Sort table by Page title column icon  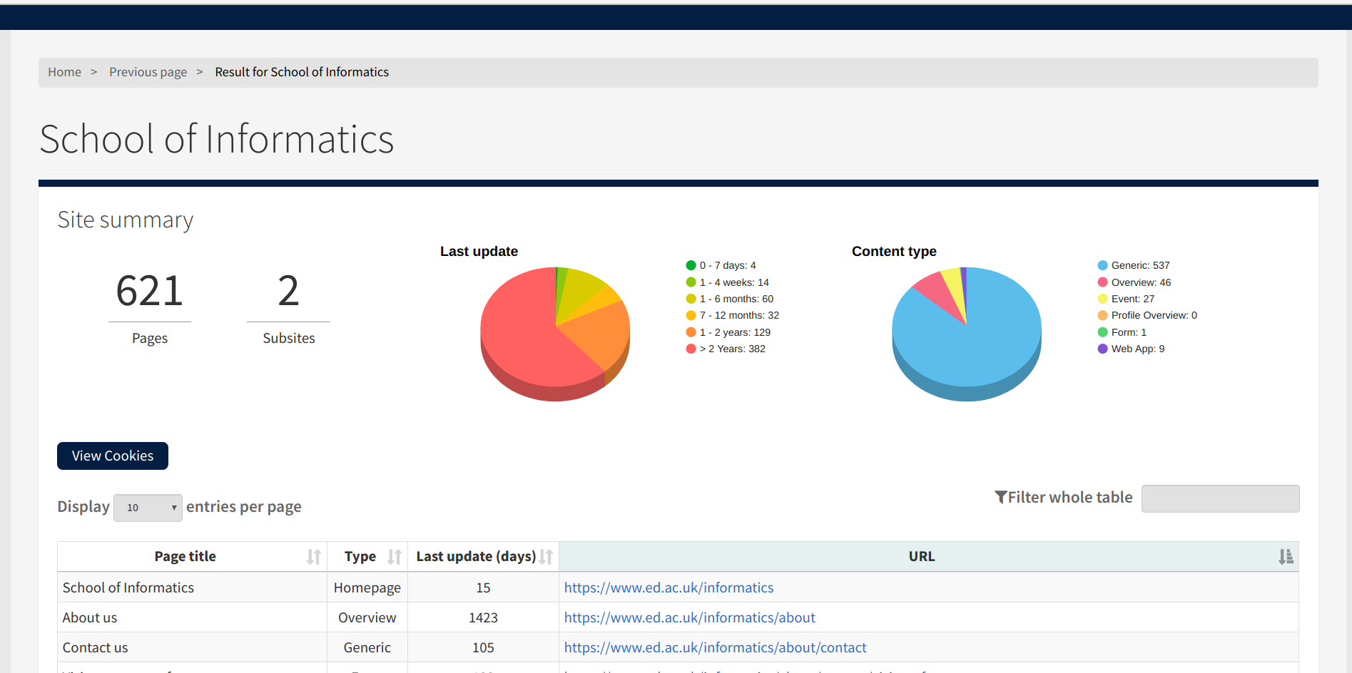(313, 557)
